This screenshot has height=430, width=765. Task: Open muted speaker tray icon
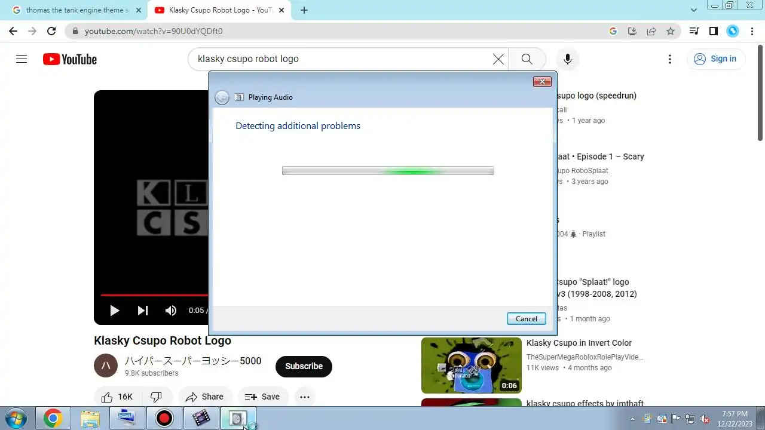tap(705, 419)
